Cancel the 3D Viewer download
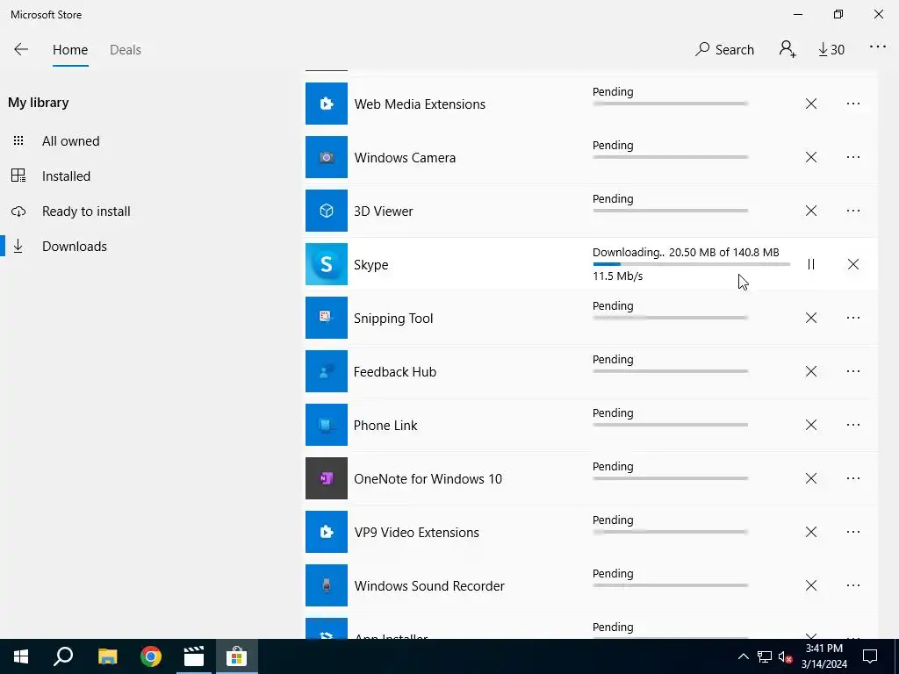 [810, 211]
